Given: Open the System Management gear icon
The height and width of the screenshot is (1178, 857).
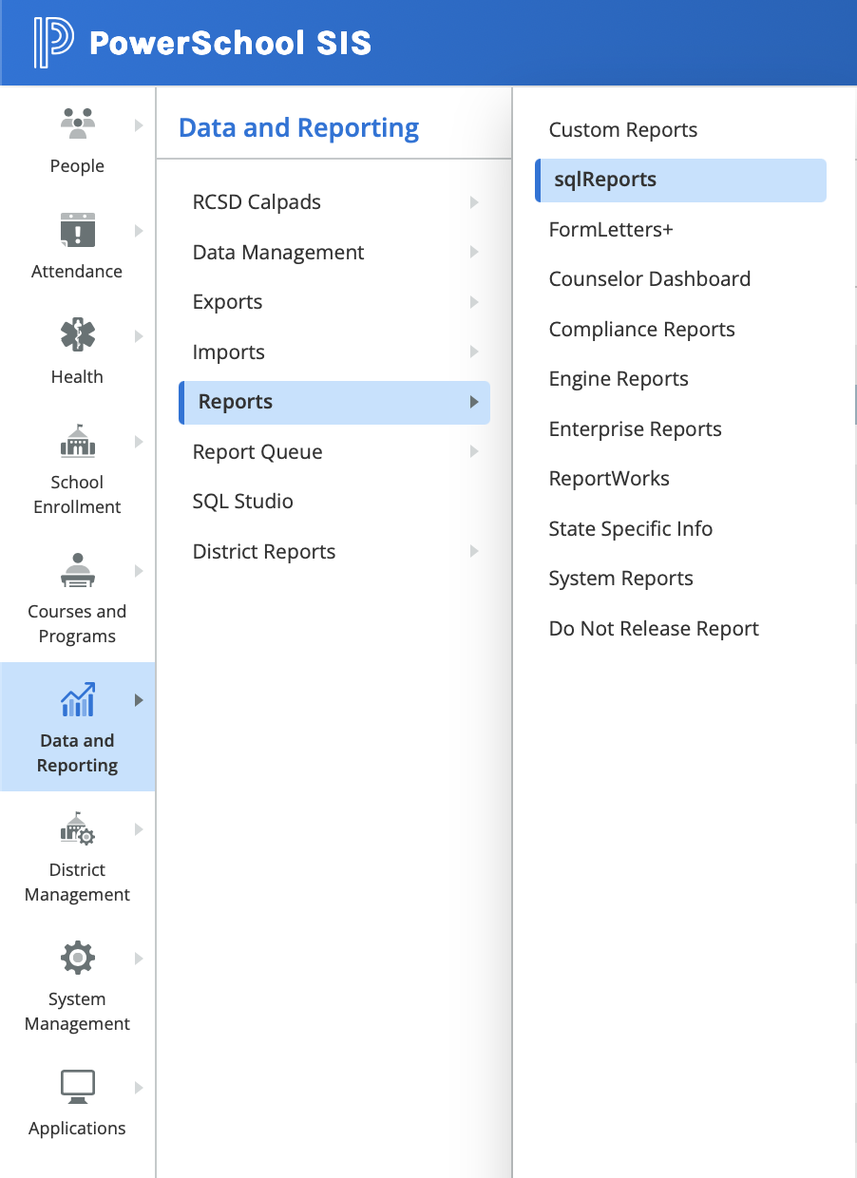Looking at the screenshot, I should click(77, 958).
